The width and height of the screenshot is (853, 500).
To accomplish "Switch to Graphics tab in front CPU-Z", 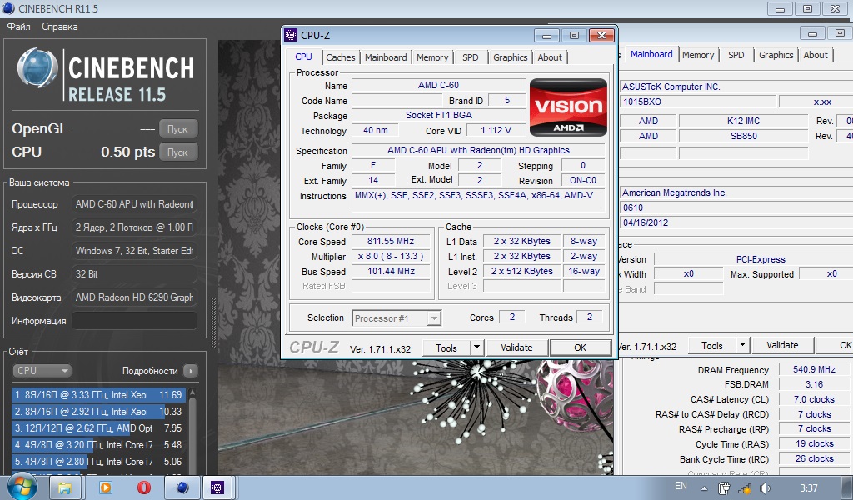I will 511,57.
